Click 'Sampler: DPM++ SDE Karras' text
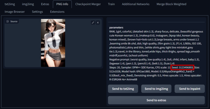This screenshot has width=210, height=109. pyautogui.click(x=138, y=67)
